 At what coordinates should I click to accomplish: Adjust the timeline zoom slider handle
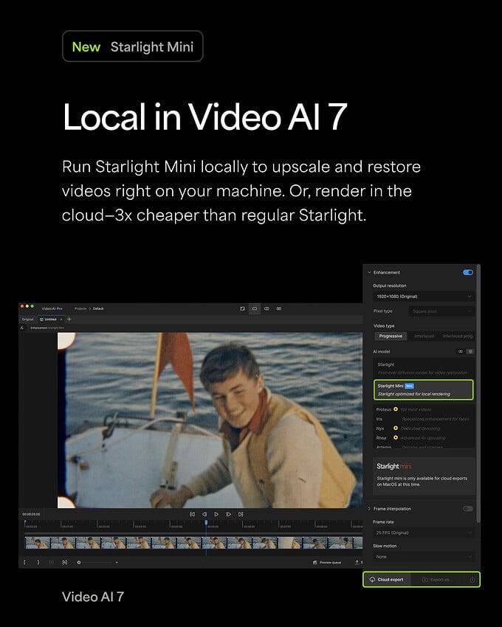click(79, 563)
